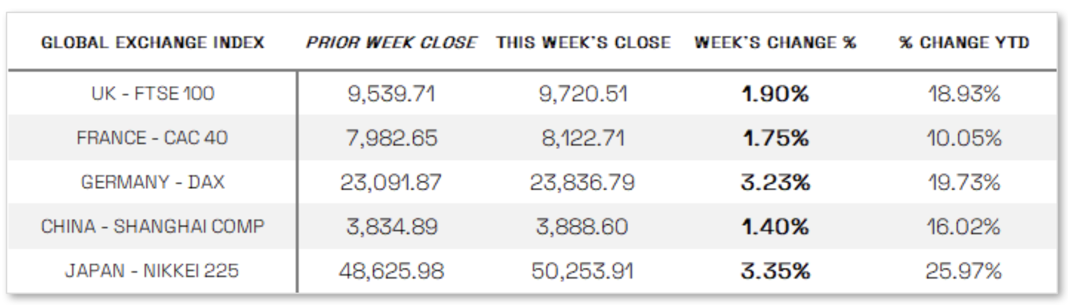
Task: Select China - Shanghai Comp row label
Action: coord(152,226)
